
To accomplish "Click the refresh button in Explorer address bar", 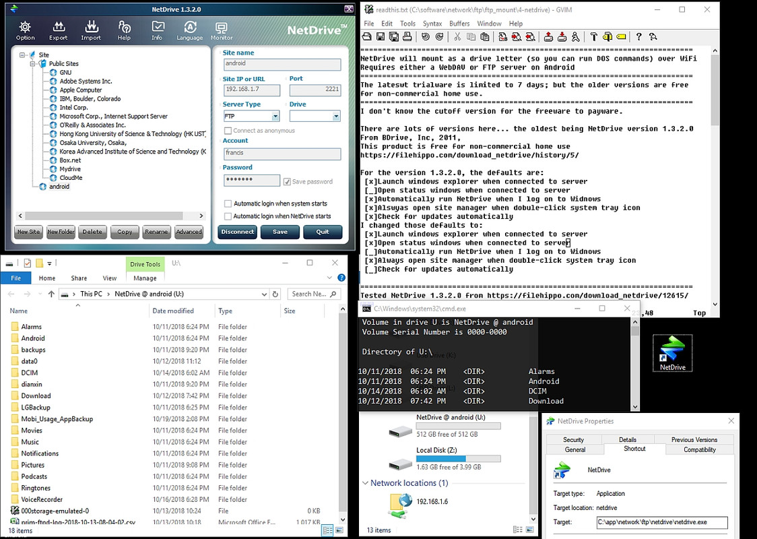I will click(275, 294).
